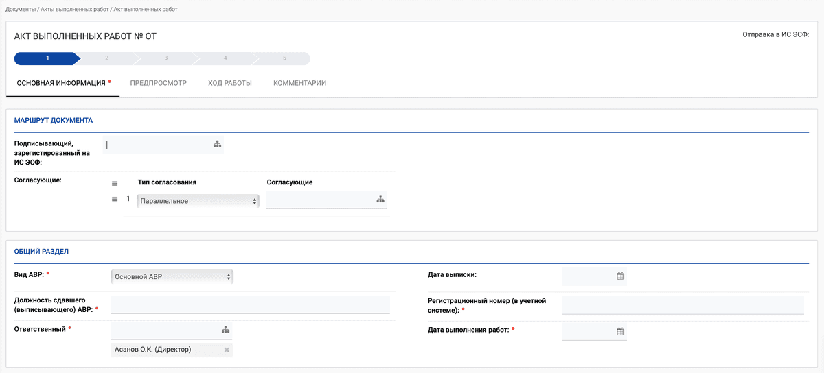Open org chart picker for Согласующие field
Image resolution: width=824 pixels, height=373 pixels.
[x=380, y=200]
